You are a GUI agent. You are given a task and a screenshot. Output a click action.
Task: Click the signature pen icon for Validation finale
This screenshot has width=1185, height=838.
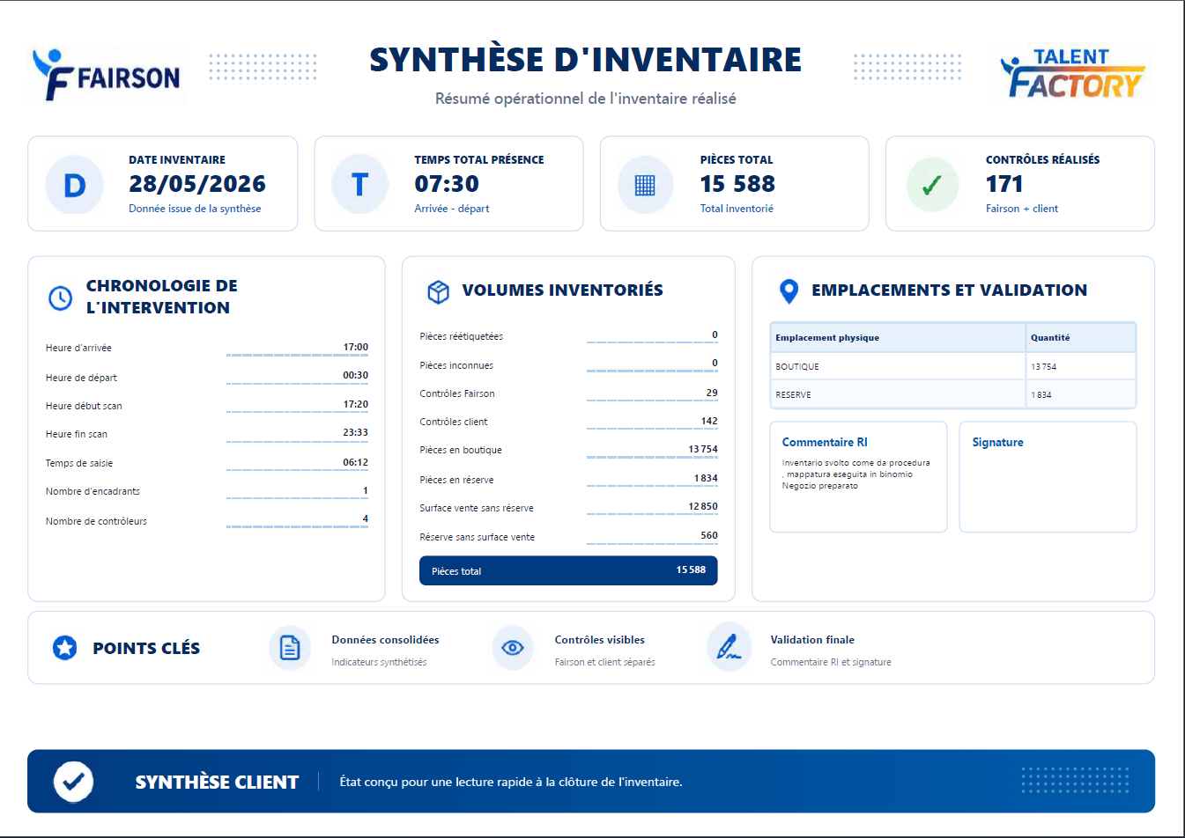[x=729, y=647]
